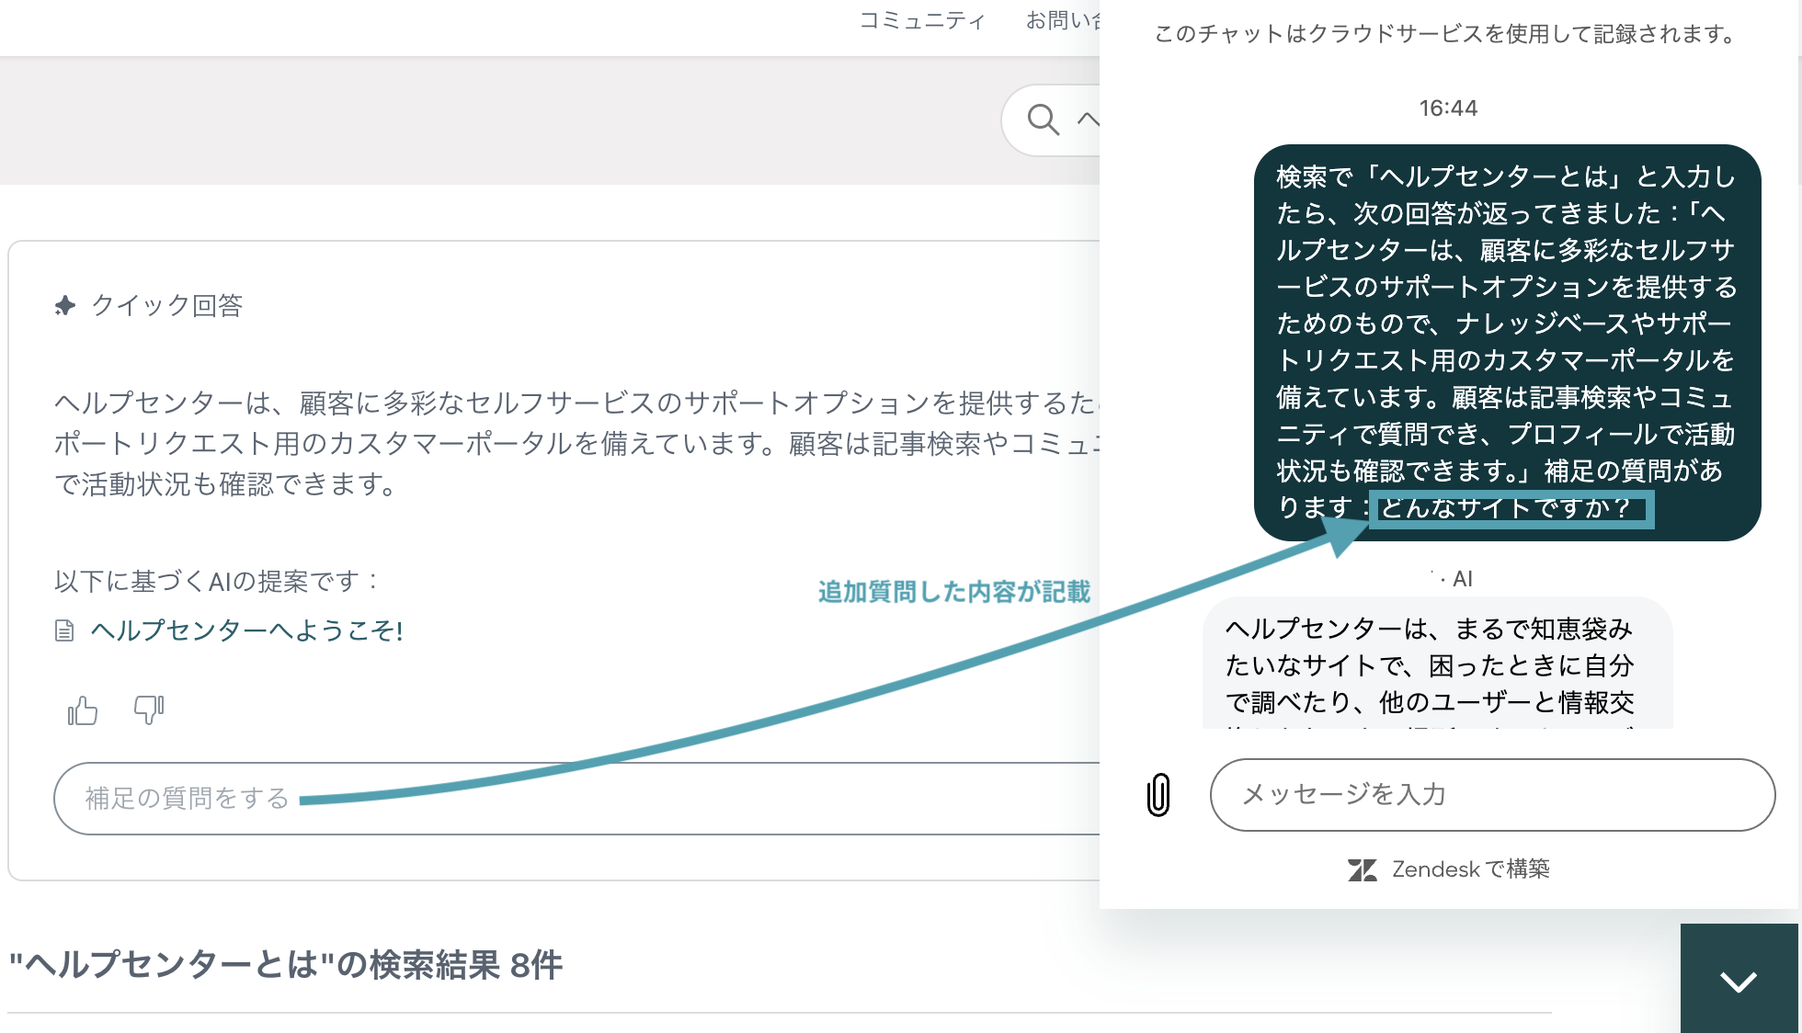Click the Zendeskで構築 link
This screenshot has height=1033, width=1802.
(x=1470, y=869)
